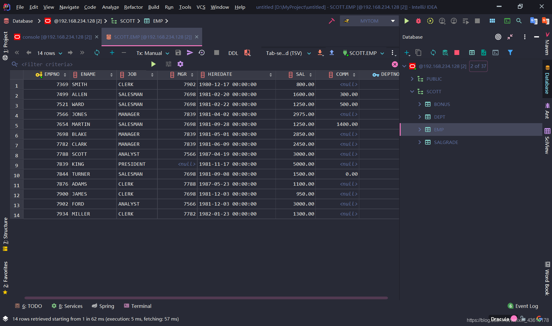The image size is (552, 326).
Task: Click the Compare data icon next to DDL
Action: (x=247, y=53)
